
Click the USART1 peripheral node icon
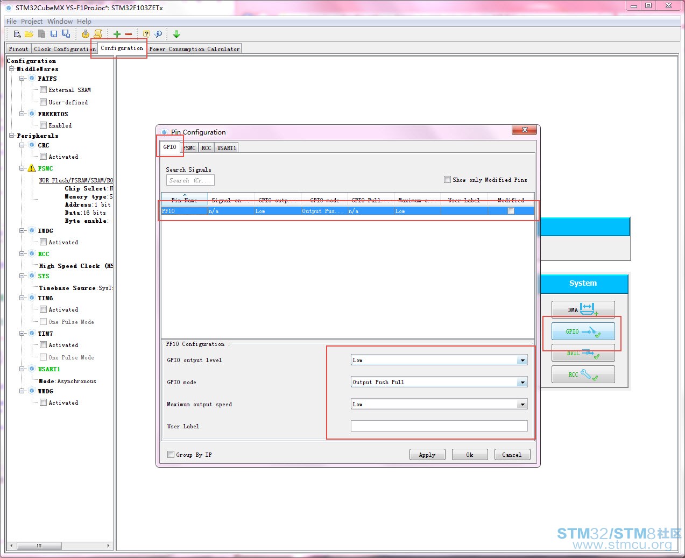point(32,369)
